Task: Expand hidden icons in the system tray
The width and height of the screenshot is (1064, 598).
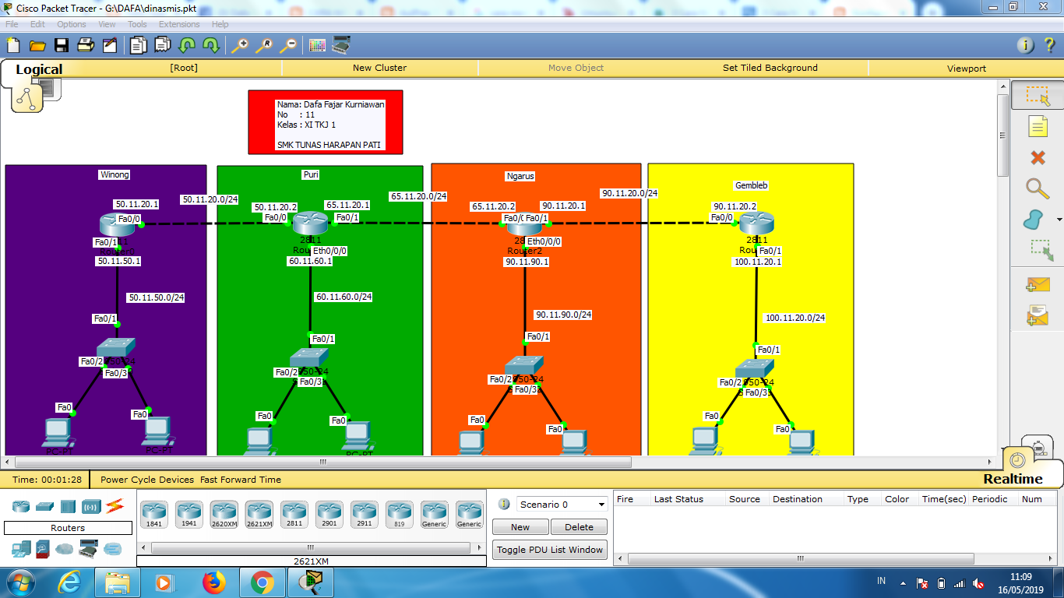Action: click(904, 582)
